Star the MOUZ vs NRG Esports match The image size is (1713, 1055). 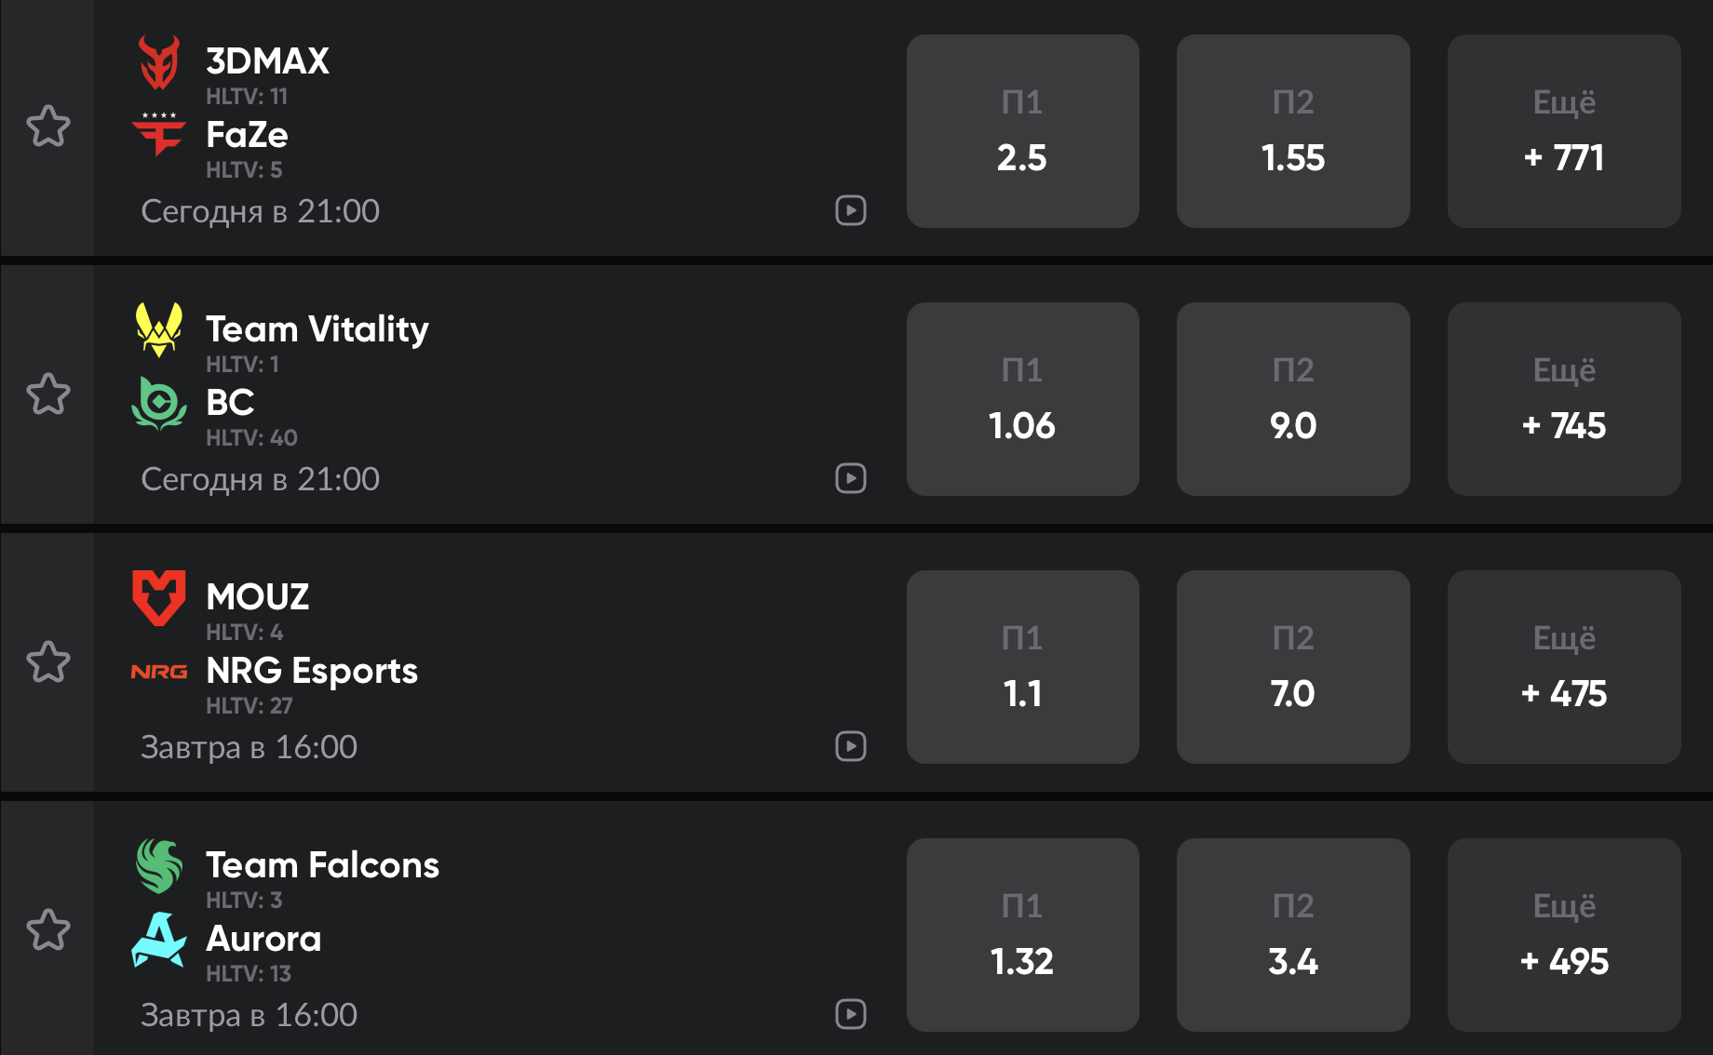(48, 662)
